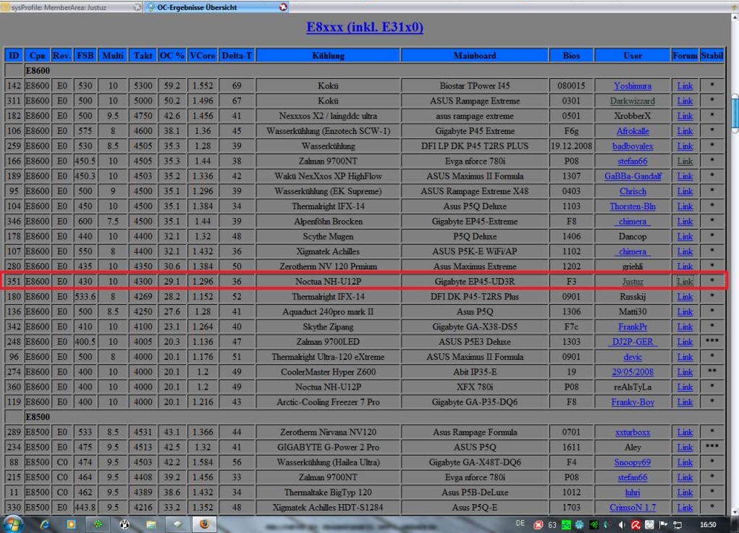Open user link CrimsoN 1.7
Image resolution: width=739 pixels, height=533 pixels.
point(633,508)
